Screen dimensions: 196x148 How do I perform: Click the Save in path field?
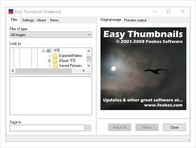(x=47, y=128)
